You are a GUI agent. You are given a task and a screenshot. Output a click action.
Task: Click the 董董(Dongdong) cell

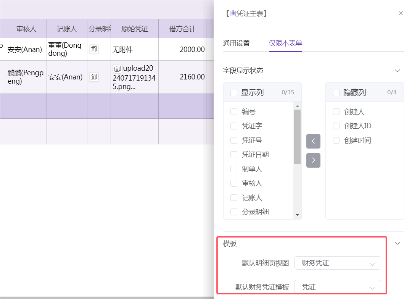coord(67,49)
